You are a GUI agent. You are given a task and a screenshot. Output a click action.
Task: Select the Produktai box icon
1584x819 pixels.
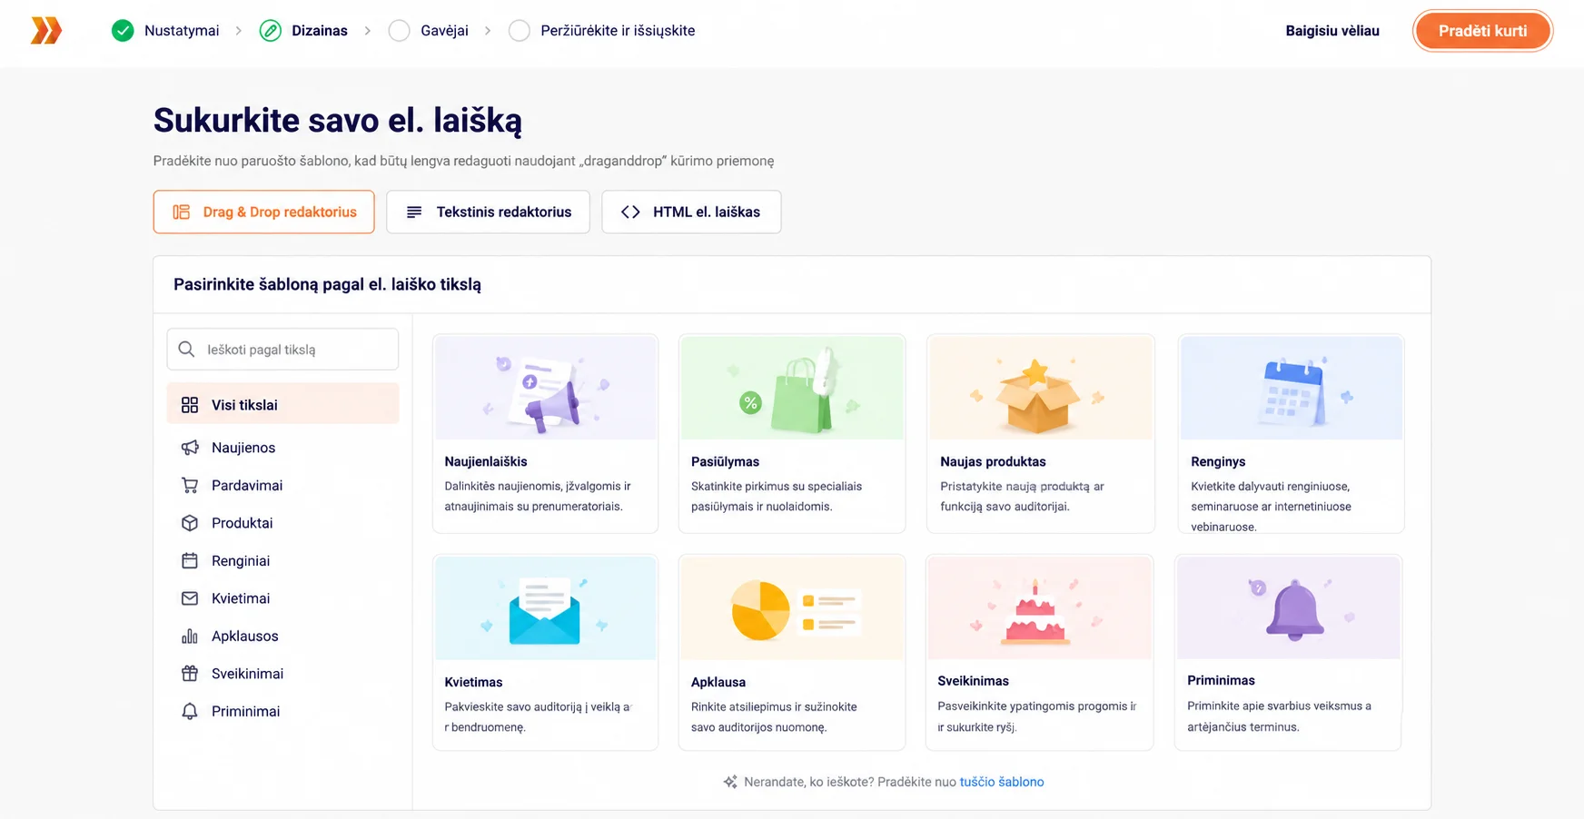pyautogui.click(x=190, y=523)
